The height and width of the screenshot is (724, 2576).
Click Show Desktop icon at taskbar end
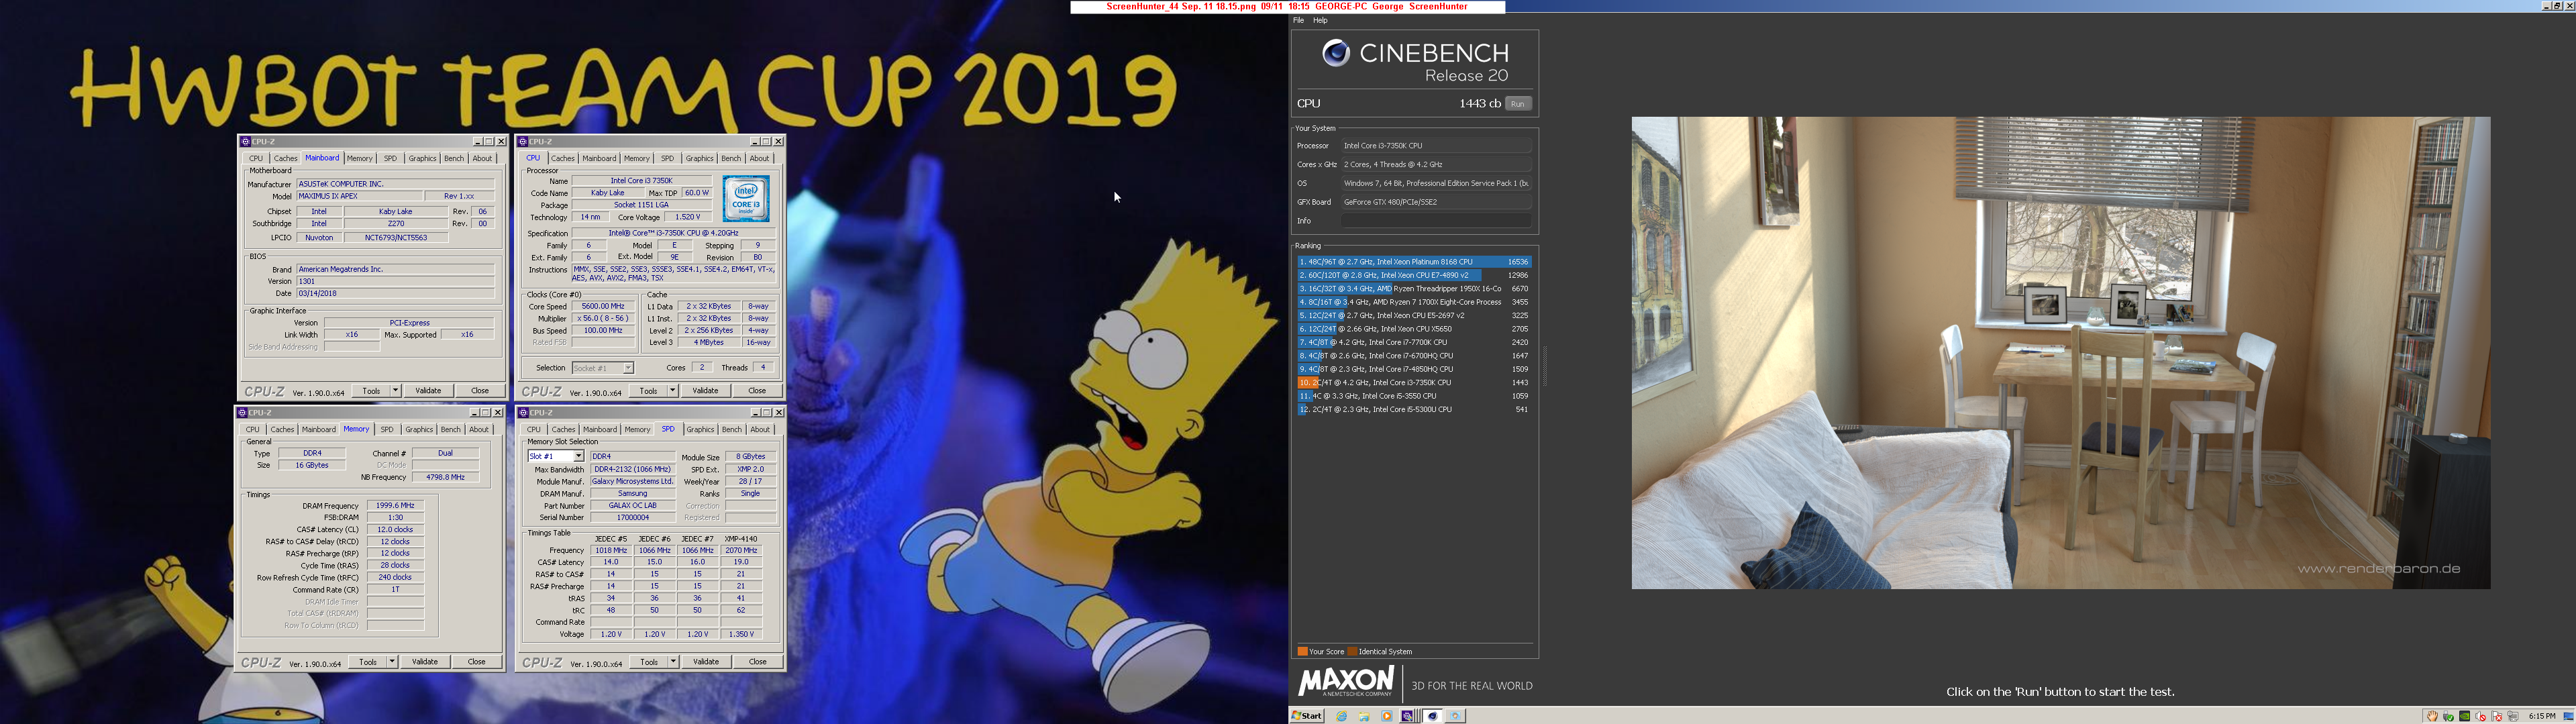click(x=2568, y=716)
